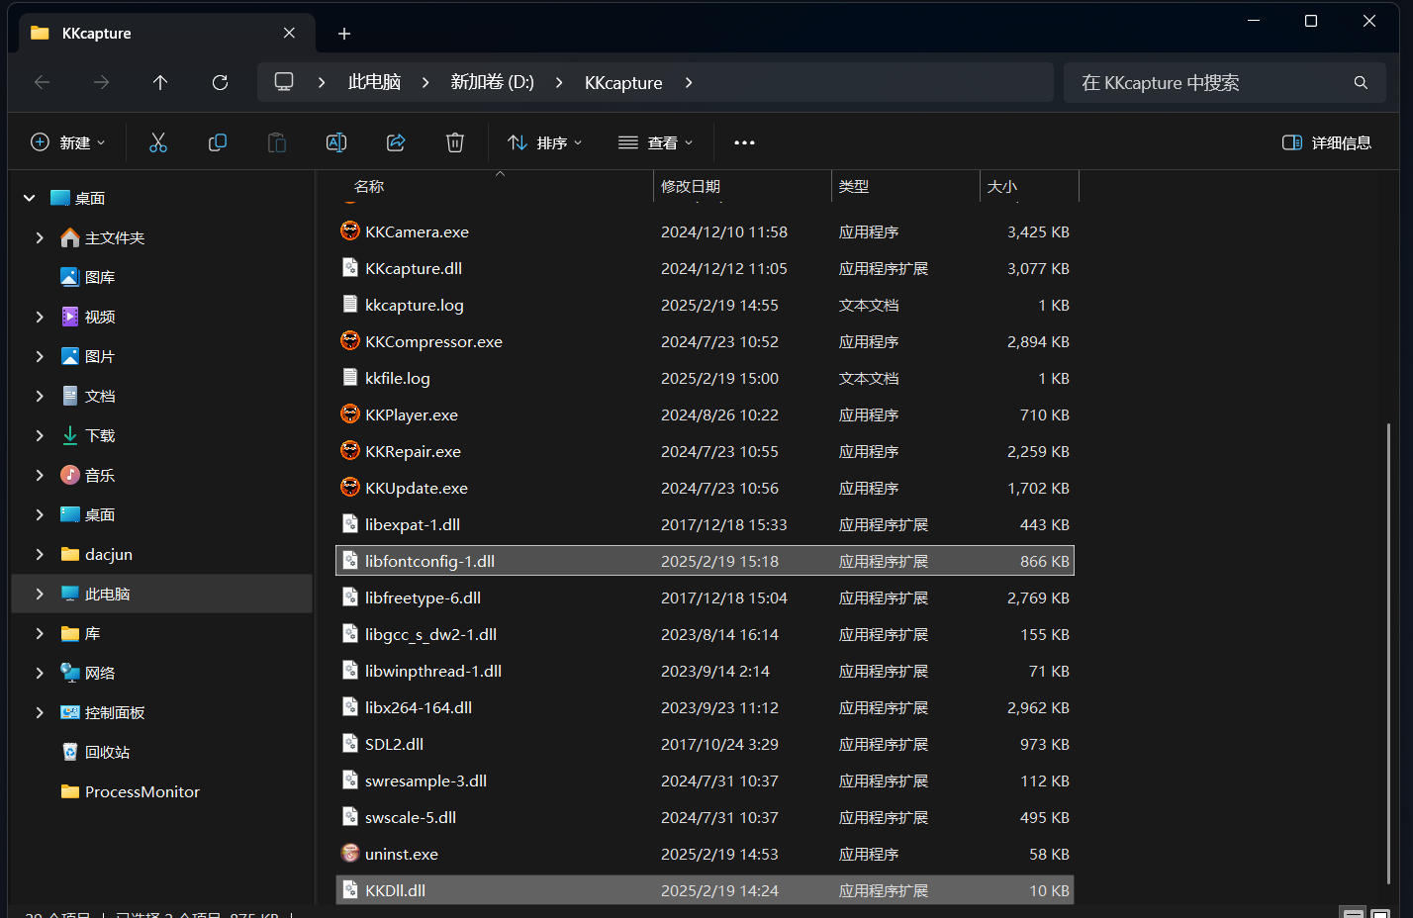This screenshot has width=1413, height=918.
Task: Click the KKCompressor.exe file icon
Action: [350, 340]
